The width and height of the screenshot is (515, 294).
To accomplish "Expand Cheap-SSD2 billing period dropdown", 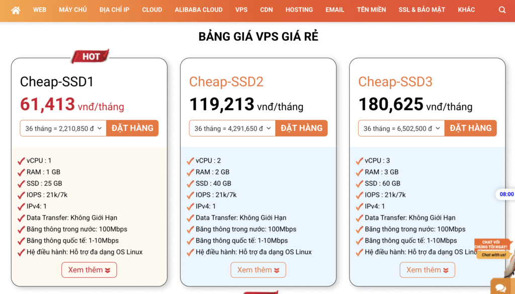I will (x=232, y=128).
